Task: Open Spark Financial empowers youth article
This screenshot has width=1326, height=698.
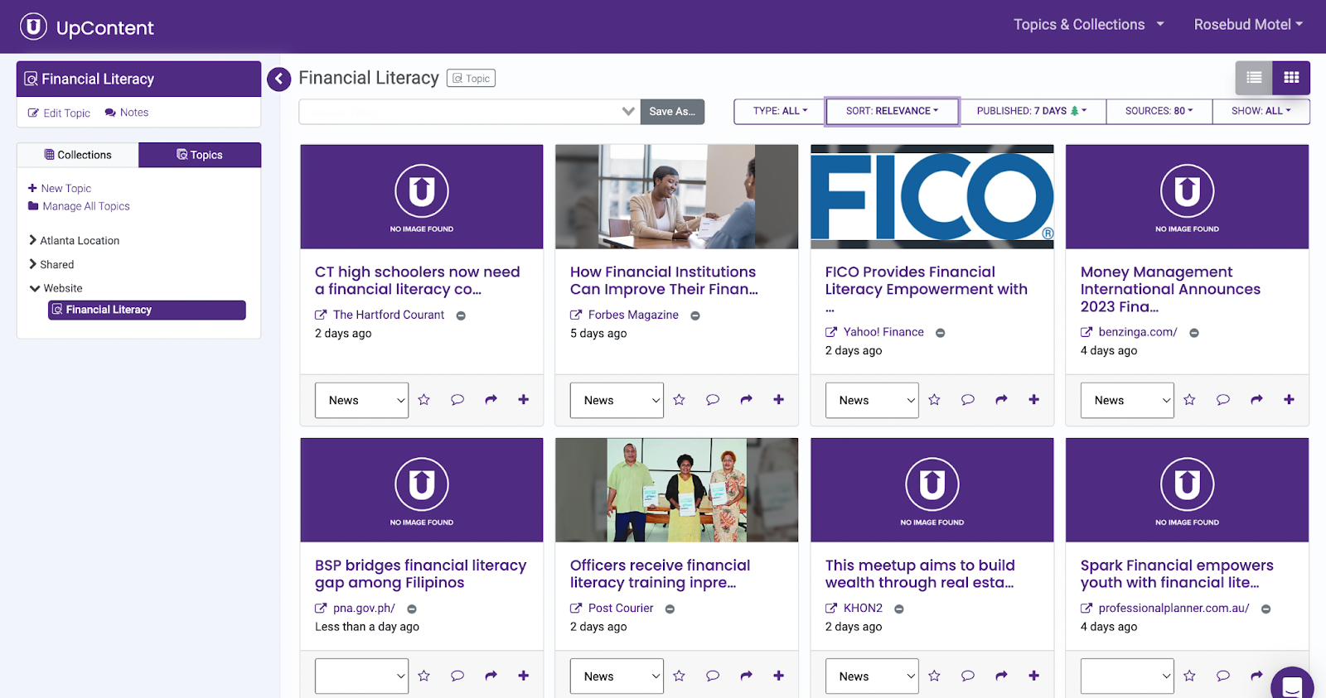Action: [1177, 574]
